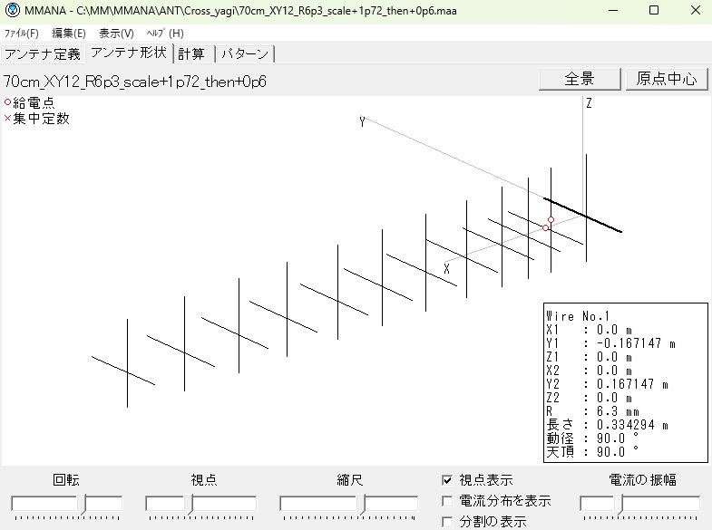Click the red cross 集中定数 legend marker

[x=8, y=119]
